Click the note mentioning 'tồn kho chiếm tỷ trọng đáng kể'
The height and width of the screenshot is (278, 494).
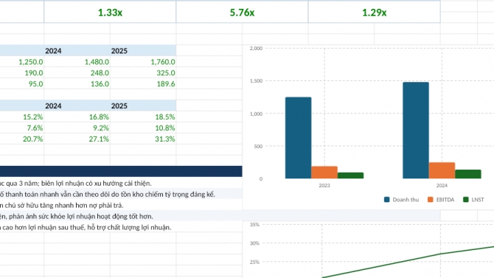pos(108,194)
